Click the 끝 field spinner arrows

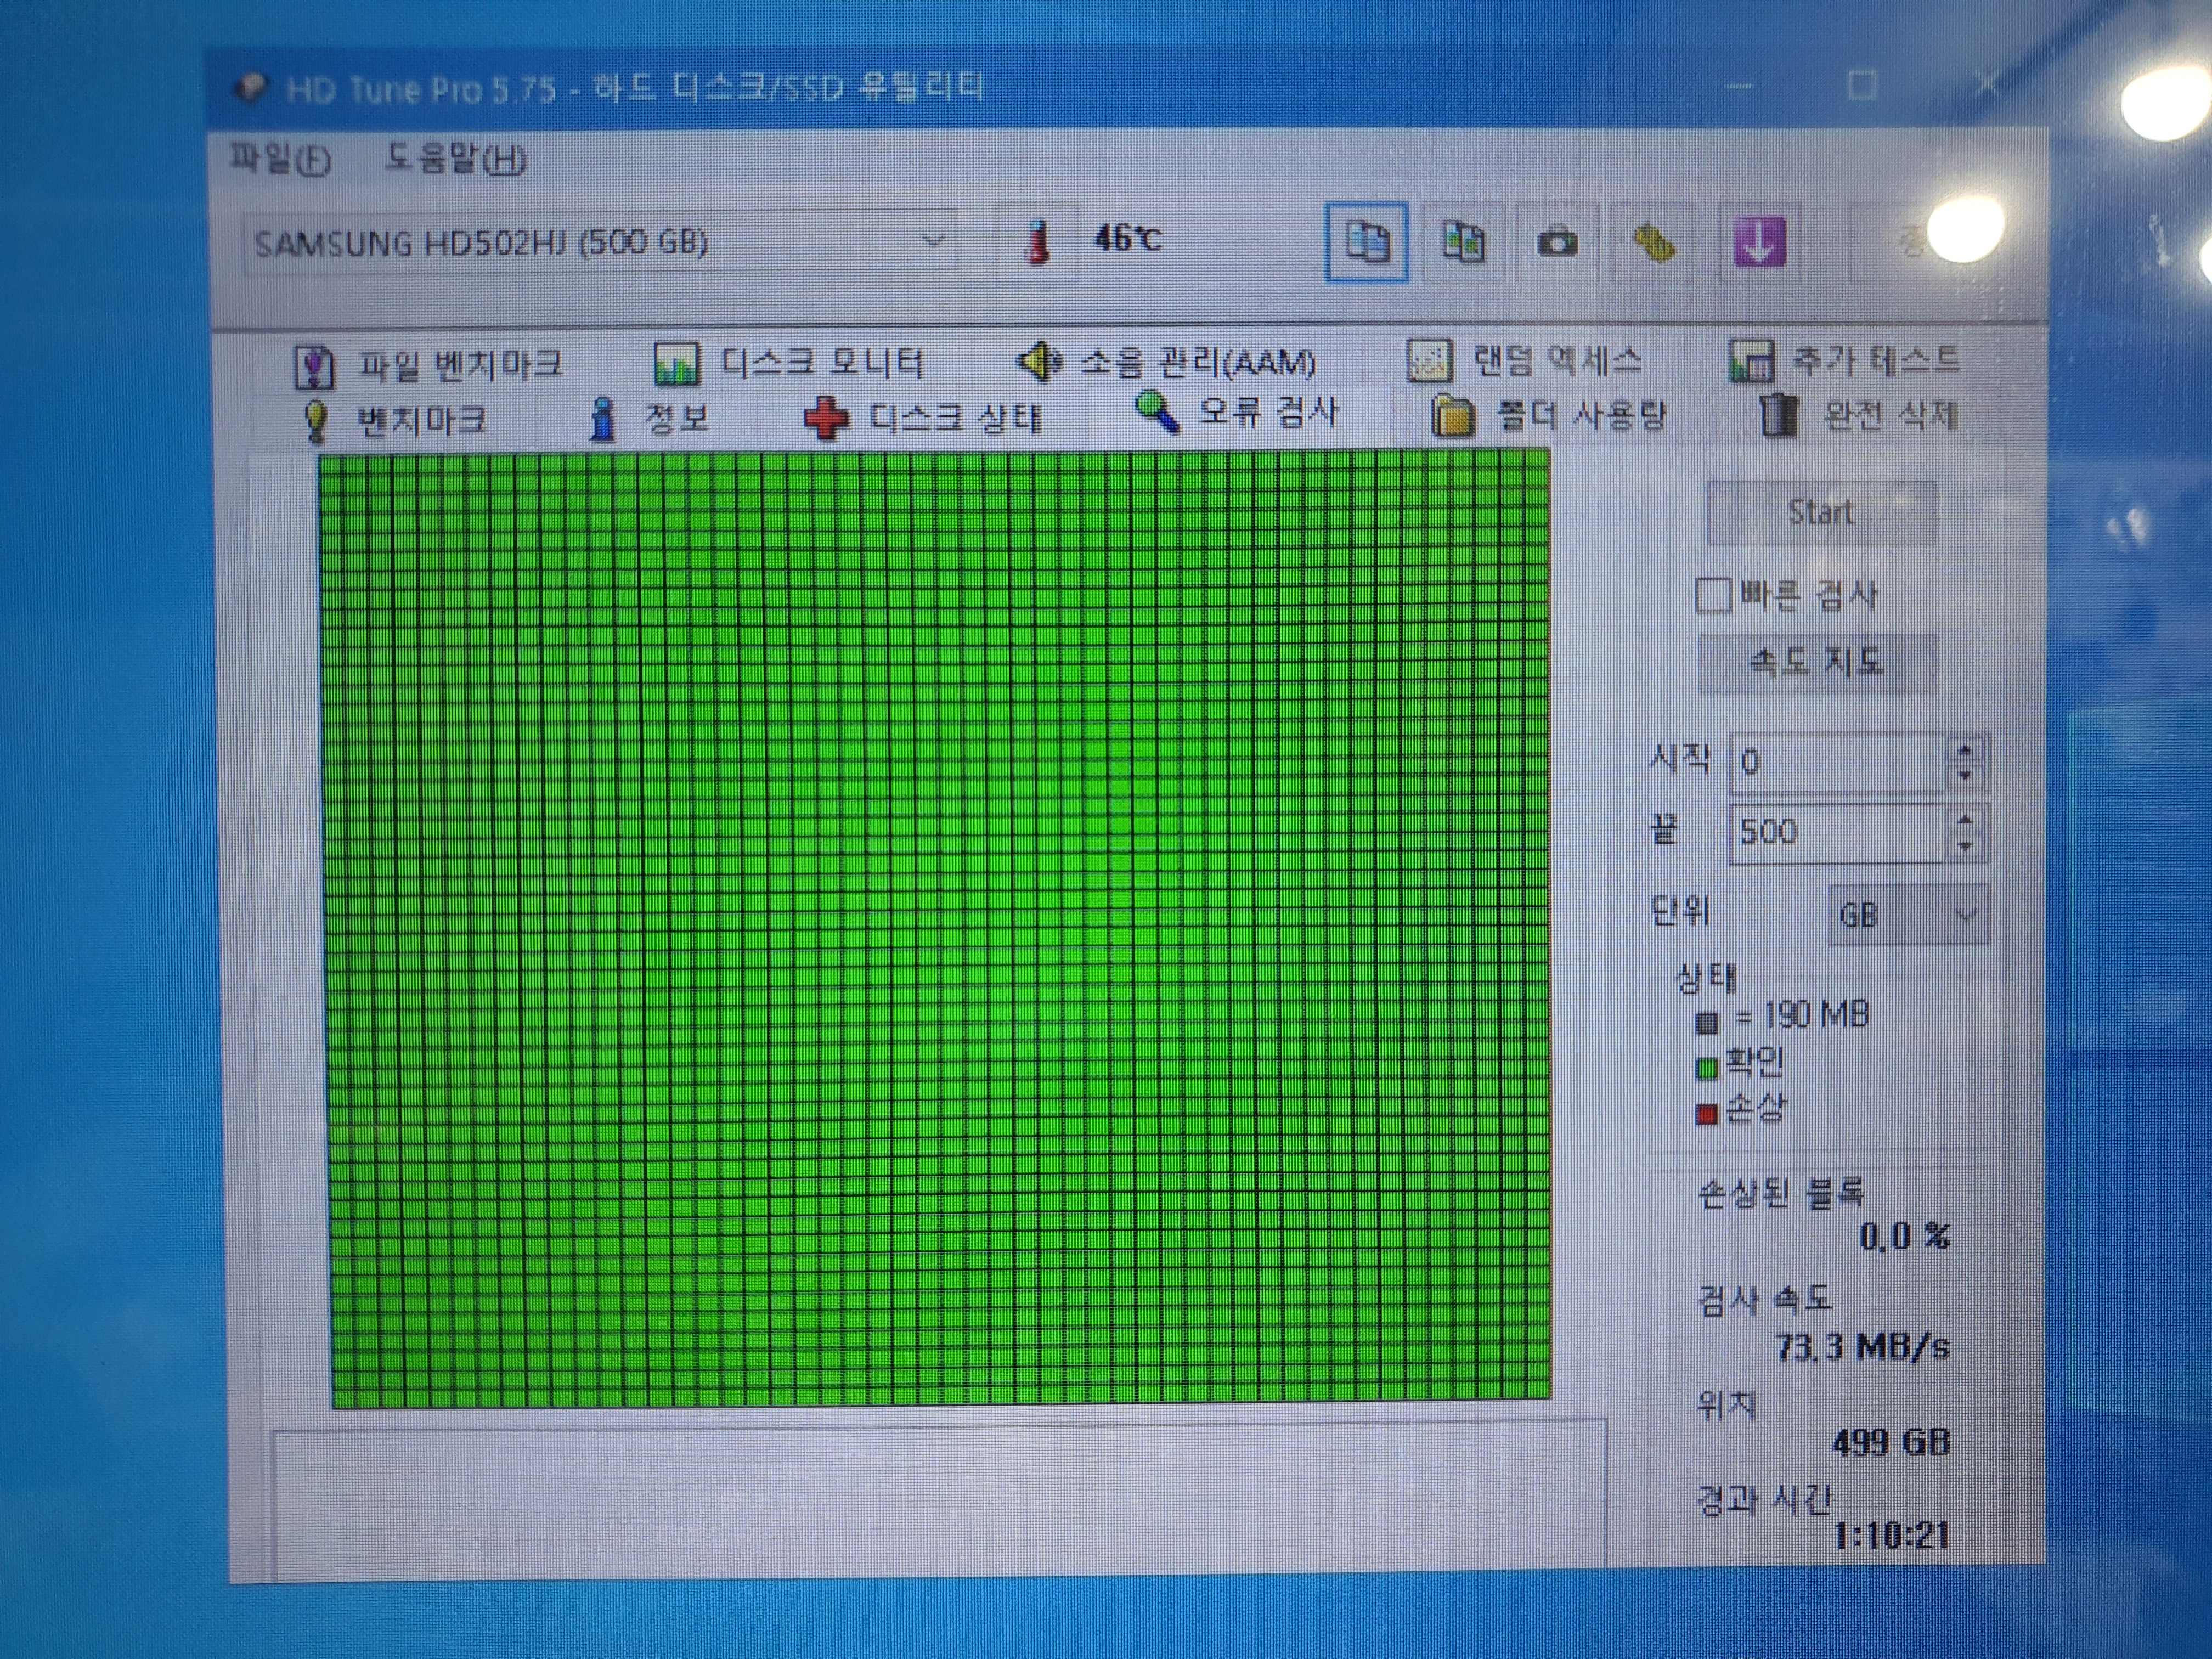(1965, 832)
